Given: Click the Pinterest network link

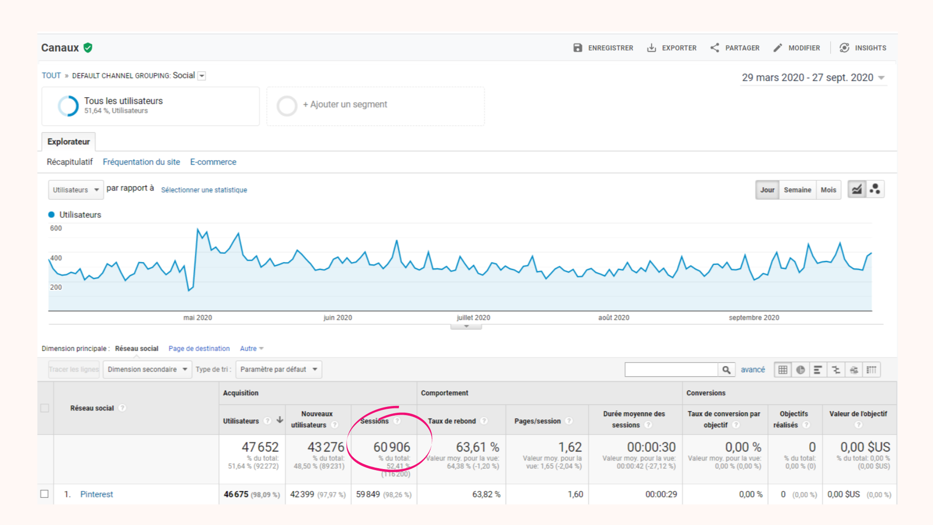Looking at the screenshot, I should coord(96,494).
